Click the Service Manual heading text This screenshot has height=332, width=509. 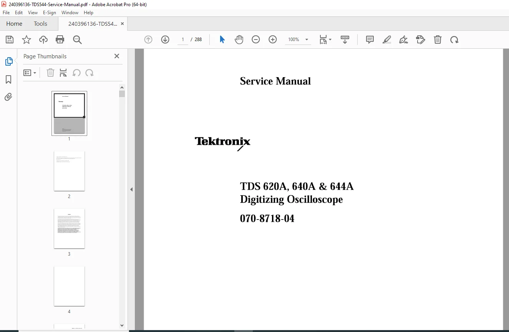275,81
